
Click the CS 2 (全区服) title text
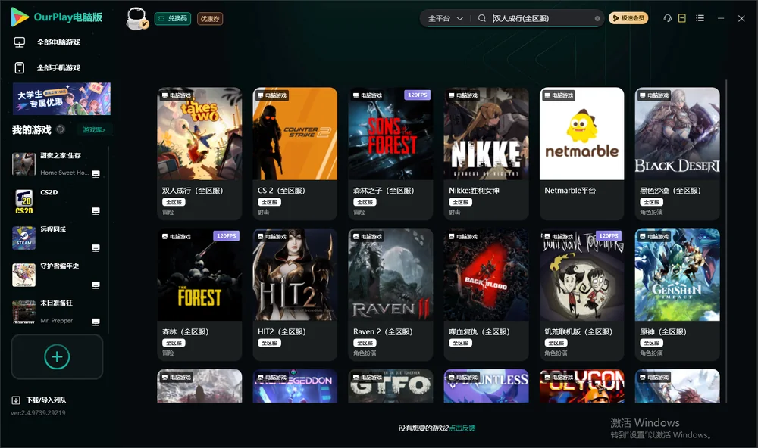tap(281, 191)
